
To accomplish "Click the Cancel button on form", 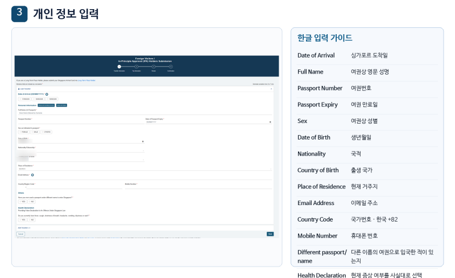I will pyautogui.click(x=20, y=234).
